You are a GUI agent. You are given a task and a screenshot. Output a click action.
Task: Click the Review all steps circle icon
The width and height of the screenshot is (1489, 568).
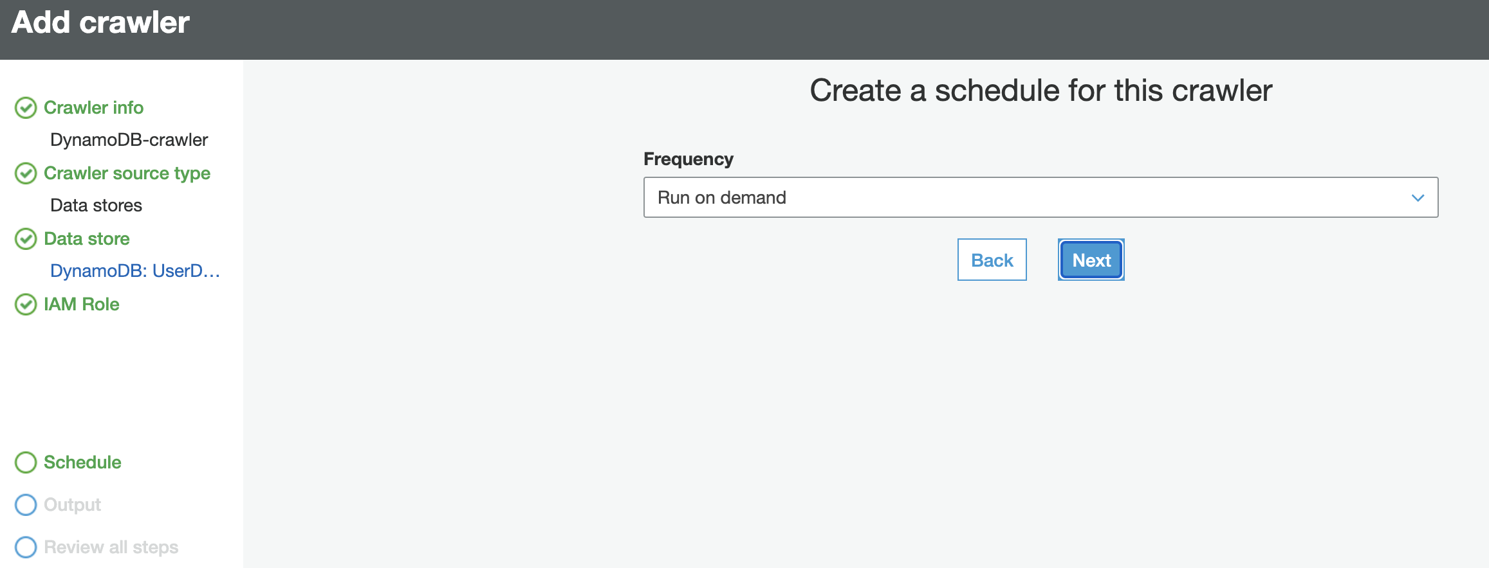click(x=26, y=547)
